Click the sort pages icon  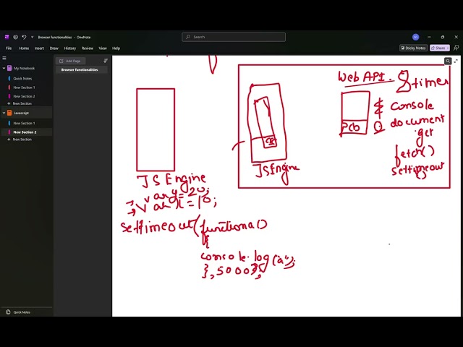pos(106,61)
